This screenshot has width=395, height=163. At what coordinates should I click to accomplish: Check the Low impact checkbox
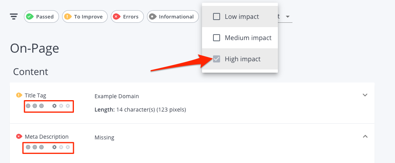[217, 16]
